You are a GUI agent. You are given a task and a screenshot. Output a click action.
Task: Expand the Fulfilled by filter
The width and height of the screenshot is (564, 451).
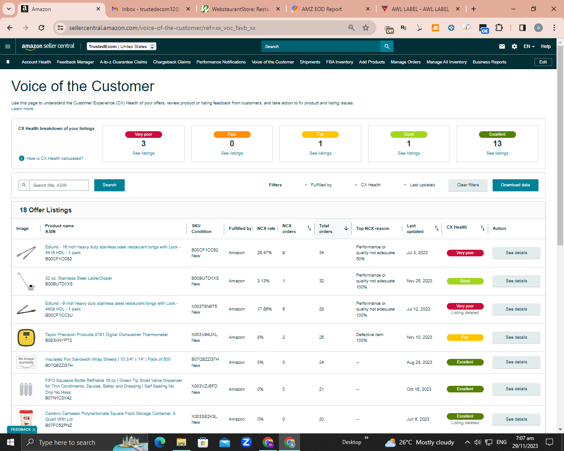318,185
